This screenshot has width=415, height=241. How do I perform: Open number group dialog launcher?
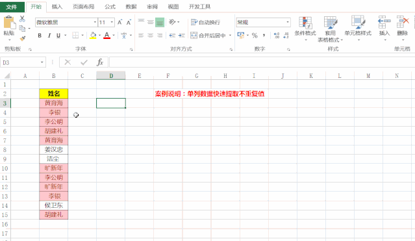pos(288,49)
